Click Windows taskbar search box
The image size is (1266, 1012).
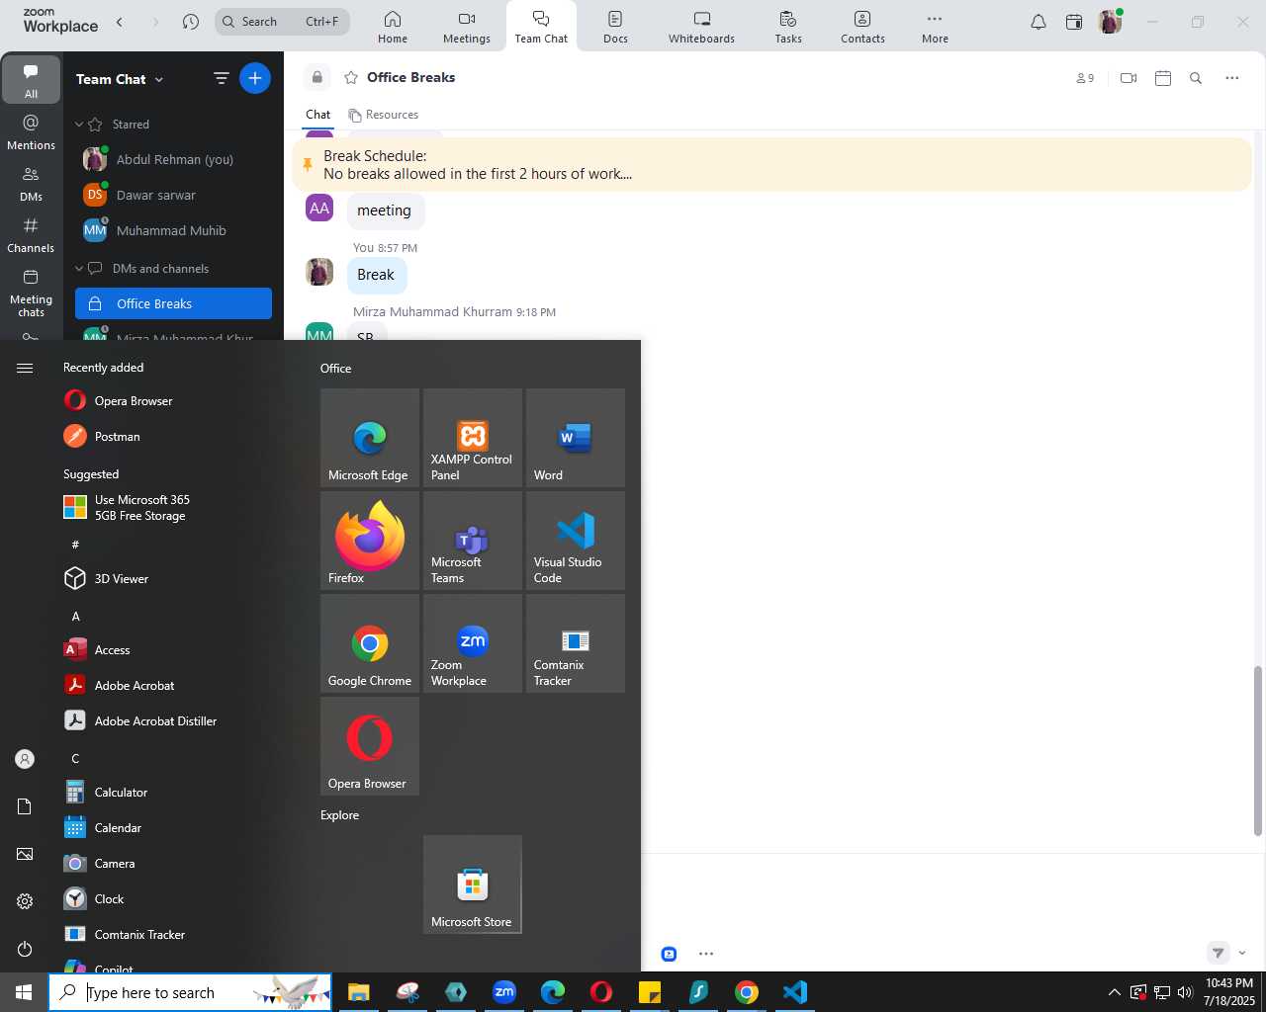point(190,992)
